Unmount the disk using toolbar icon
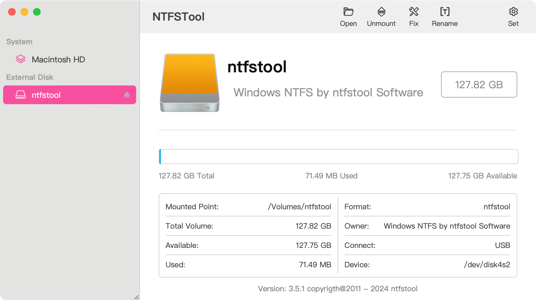Image resolution: width=536 pixels, height=300 pixels. (x=381, y=12)
